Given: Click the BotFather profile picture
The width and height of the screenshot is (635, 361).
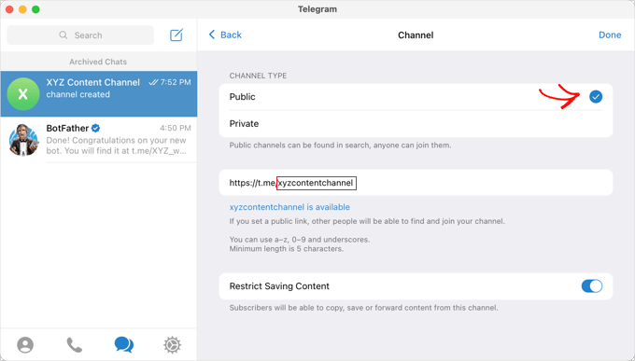Looking at the screenshot, I should (23, 140).
